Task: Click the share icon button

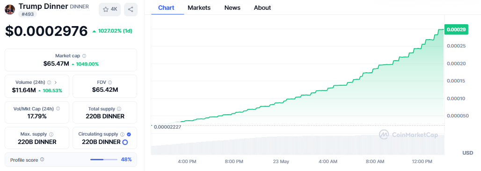Action: 131,9
